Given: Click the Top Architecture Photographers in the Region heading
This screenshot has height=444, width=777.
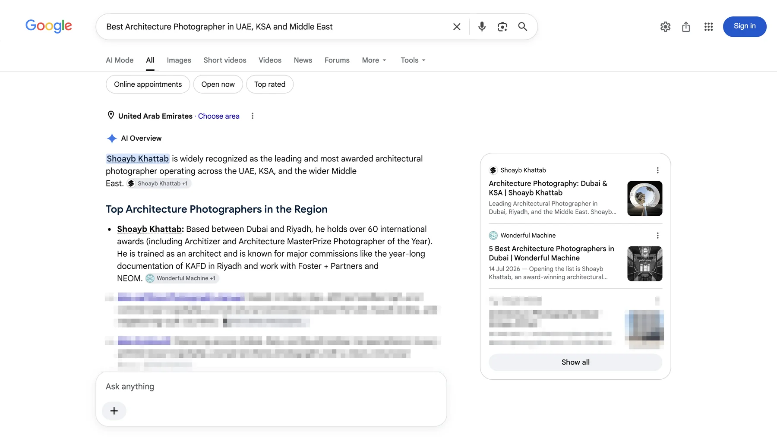Looking at the screenshot, I should click(217, 209).
